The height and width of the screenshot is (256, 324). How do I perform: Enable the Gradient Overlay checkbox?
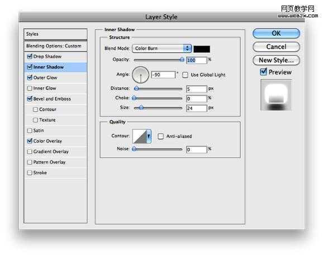click(x=30, y=152)
